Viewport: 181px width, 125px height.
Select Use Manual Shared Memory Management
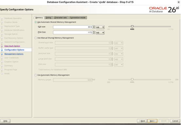(54, 38)
